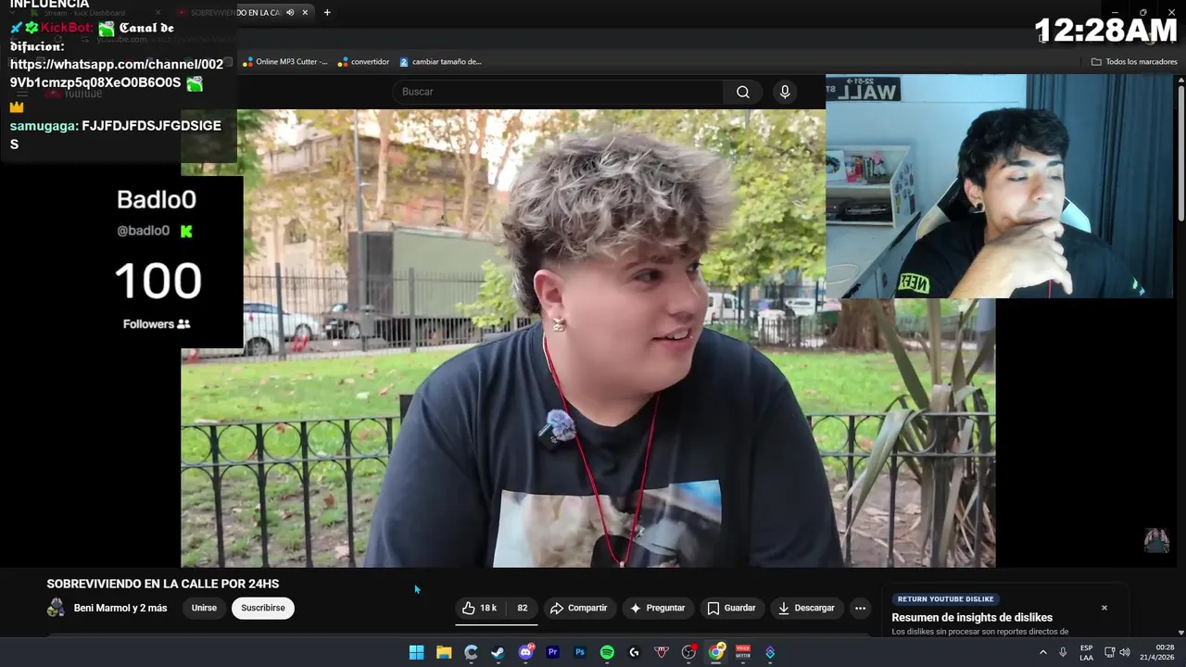Launch Premiere Pro from the taskbar
The height and width of the screenshot is (667, 1186).
point(553,652)
